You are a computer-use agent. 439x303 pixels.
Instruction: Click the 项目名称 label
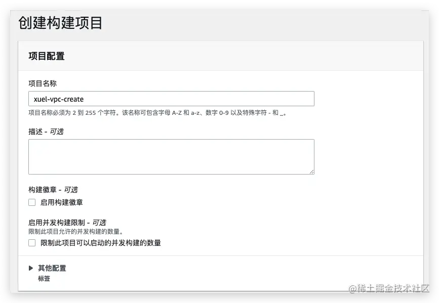tap(43, 83)
